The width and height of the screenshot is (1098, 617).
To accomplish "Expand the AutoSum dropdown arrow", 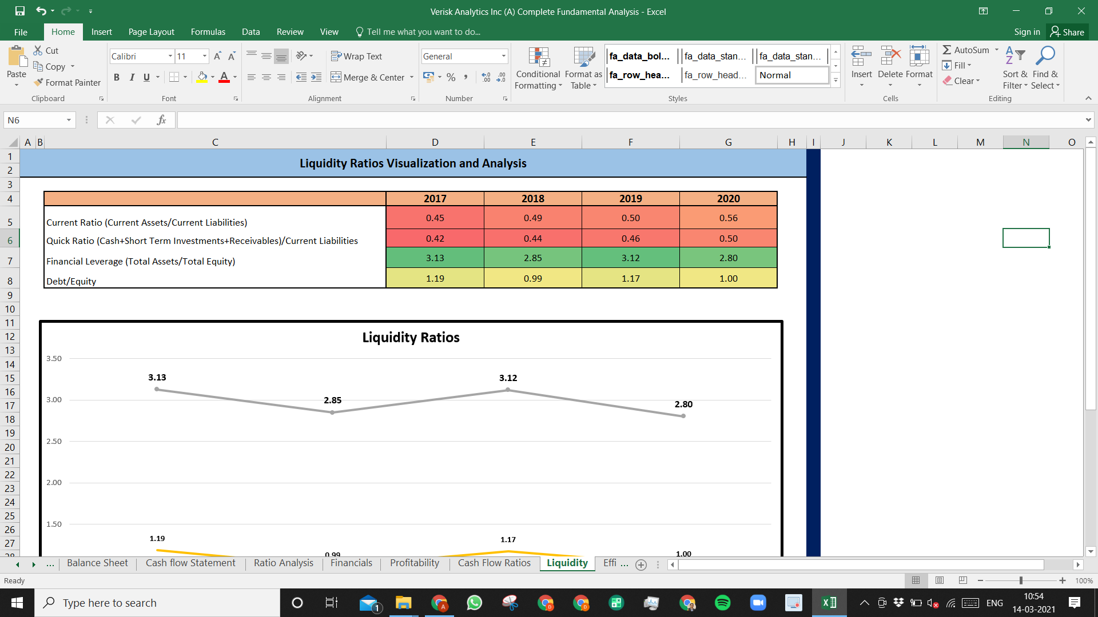I will pyautogui.click(x=997, y=50).
